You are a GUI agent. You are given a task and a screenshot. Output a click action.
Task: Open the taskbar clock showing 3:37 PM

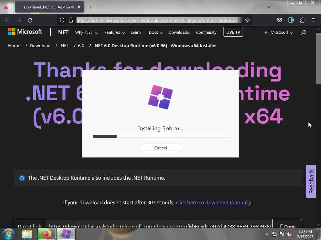point(305,234)
